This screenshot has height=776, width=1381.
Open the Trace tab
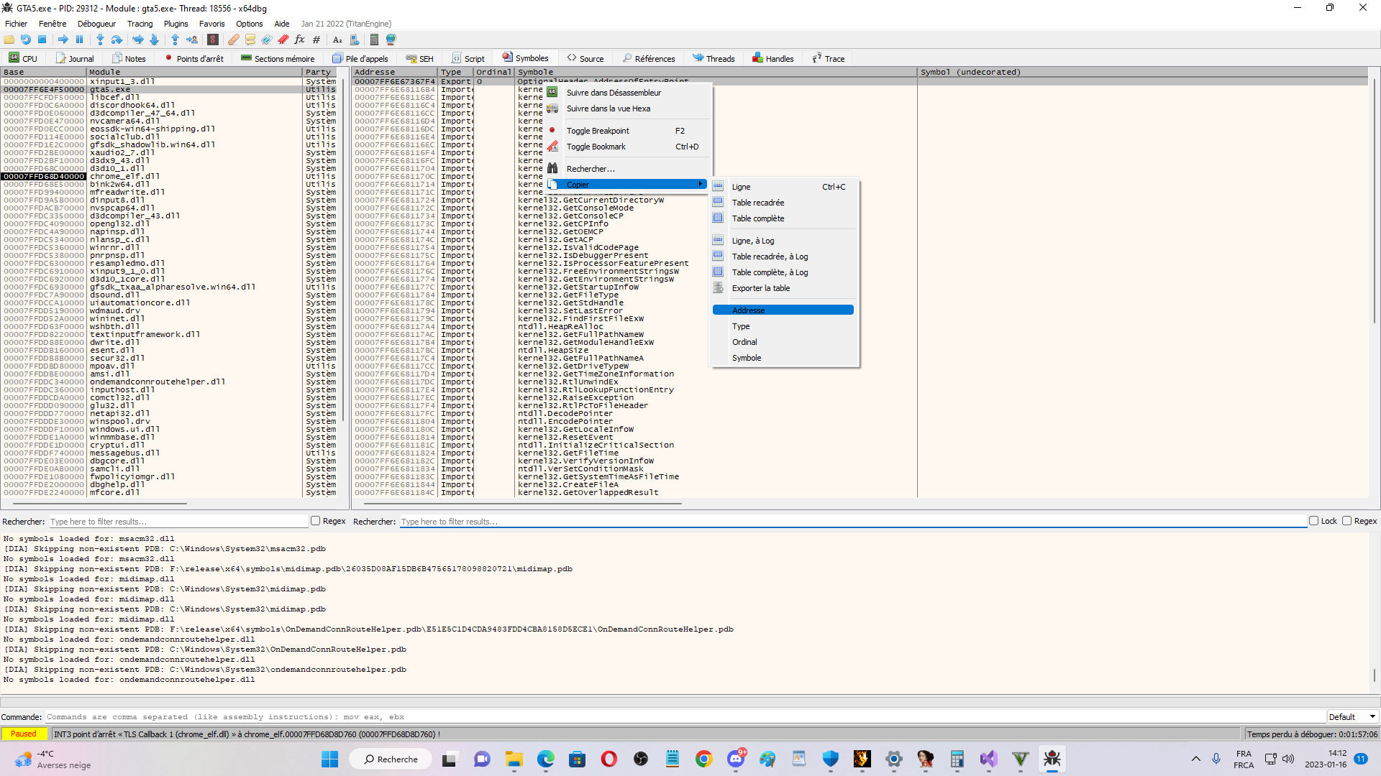tap(829, 58)
